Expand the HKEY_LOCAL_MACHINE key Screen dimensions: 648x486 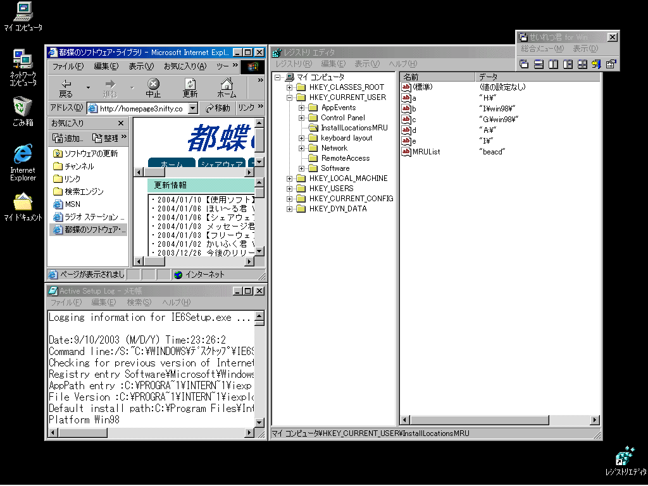coord(290,178)
